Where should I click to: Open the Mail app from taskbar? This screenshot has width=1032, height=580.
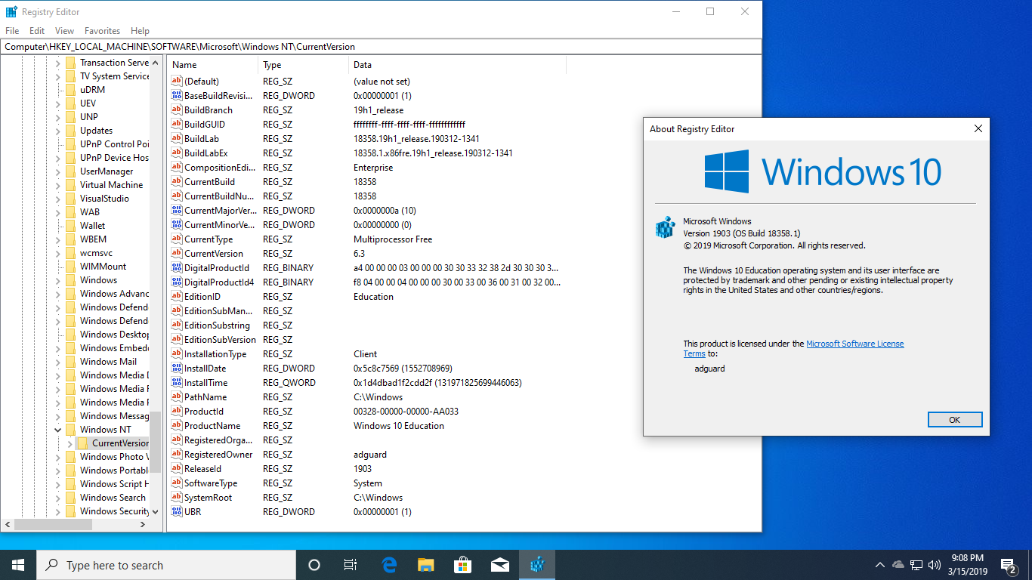[499, 565]
